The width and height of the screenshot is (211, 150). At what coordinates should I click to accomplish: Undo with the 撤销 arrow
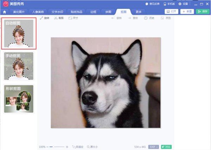[x=116, y=18]
